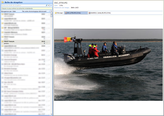Switch to the Message tab
This screenshot has width=164, height=116.
click(x=59, y=13)
